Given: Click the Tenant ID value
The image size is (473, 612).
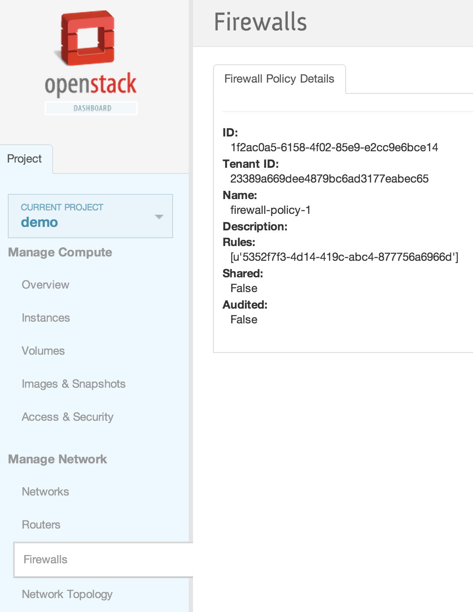Looking at the screenshot, I should click(329, 179).
